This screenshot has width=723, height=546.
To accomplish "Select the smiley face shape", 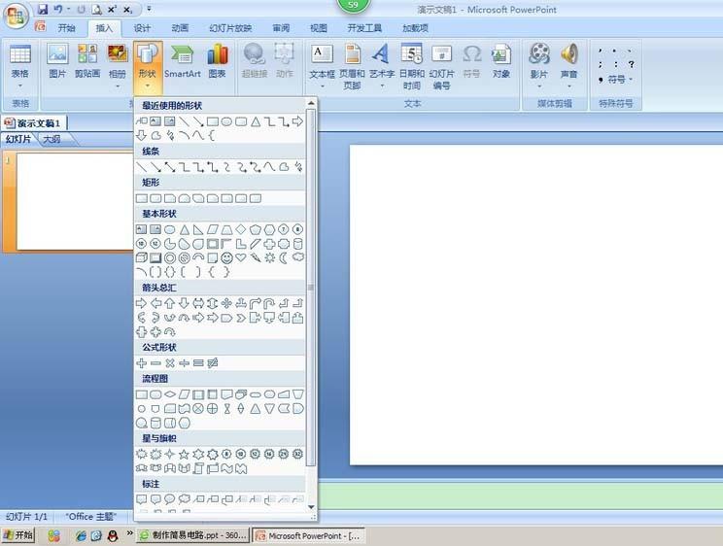I will click(x=226, y=258).
